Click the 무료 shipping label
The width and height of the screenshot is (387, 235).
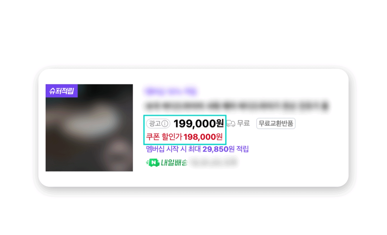243,123
